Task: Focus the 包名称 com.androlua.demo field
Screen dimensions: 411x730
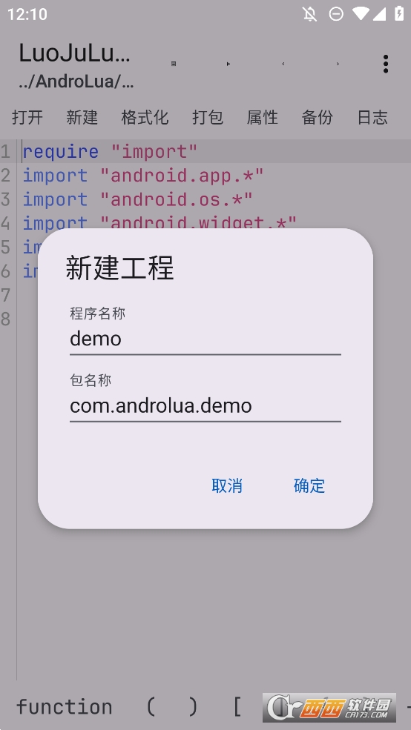Action: [x=205, y=405]
